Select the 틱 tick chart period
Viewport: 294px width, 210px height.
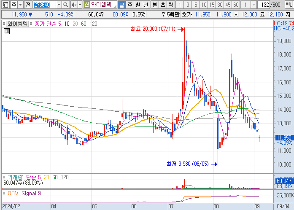[x=170, y=5]
